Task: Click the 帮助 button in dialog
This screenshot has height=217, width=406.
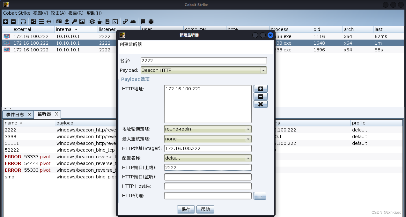Action: click(205, 209)
